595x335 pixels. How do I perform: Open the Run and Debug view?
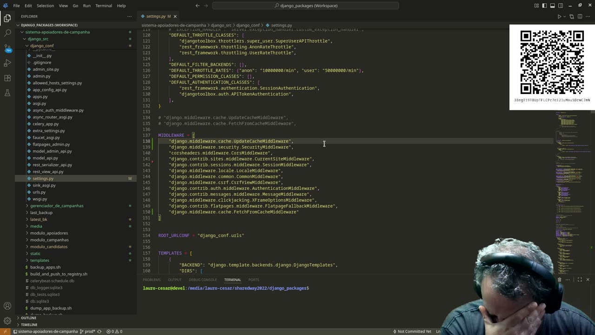(x=7, y=63)
